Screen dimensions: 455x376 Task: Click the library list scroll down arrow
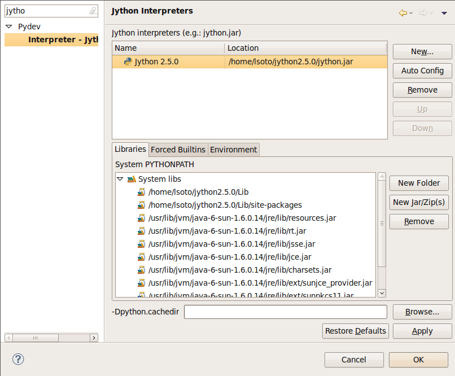[x=382, y=292]
